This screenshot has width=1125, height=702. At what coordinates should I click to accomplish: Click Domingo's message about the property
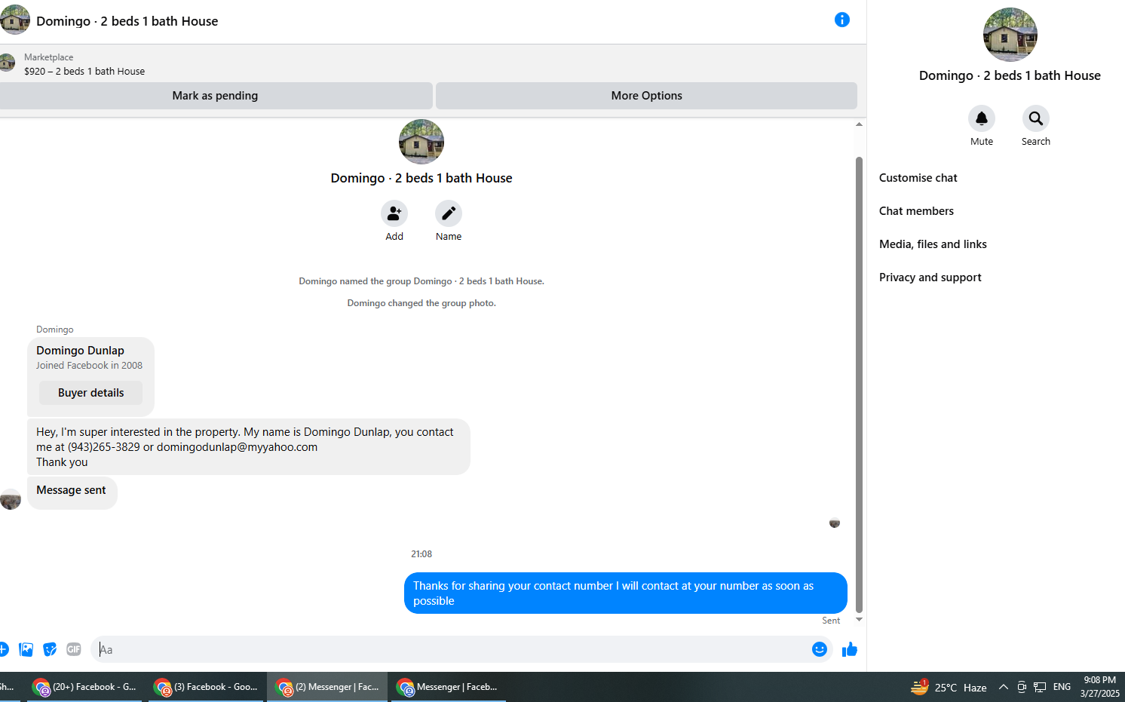point(249,447)
